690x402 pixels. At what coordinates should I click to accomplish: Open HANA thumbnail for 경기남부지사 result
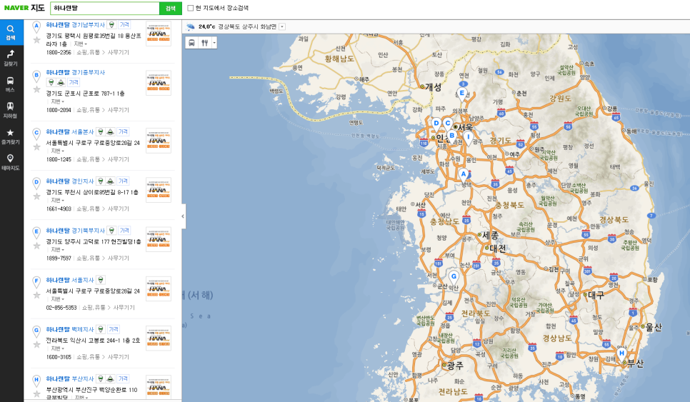point(159,34)
